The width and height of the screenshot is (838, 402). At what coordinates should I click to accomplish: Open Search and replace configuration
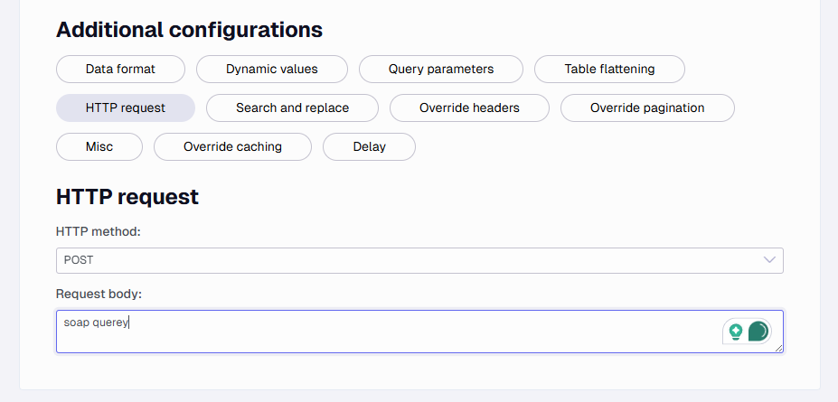coord(292,108)
